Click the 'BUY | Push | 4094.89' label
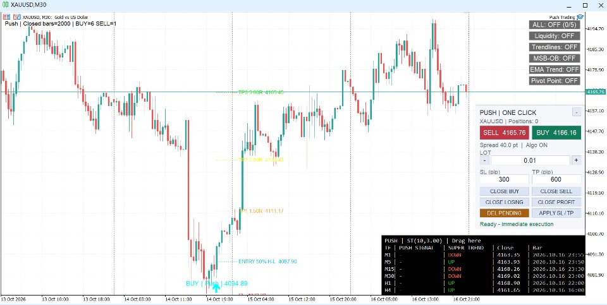Image resolution: width=607 pixels, height=305 pixels. (216, 284)
